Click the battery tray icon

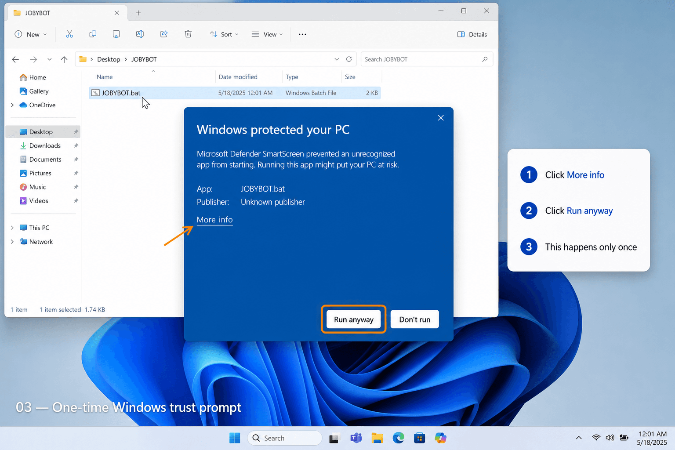click(624, 438)
